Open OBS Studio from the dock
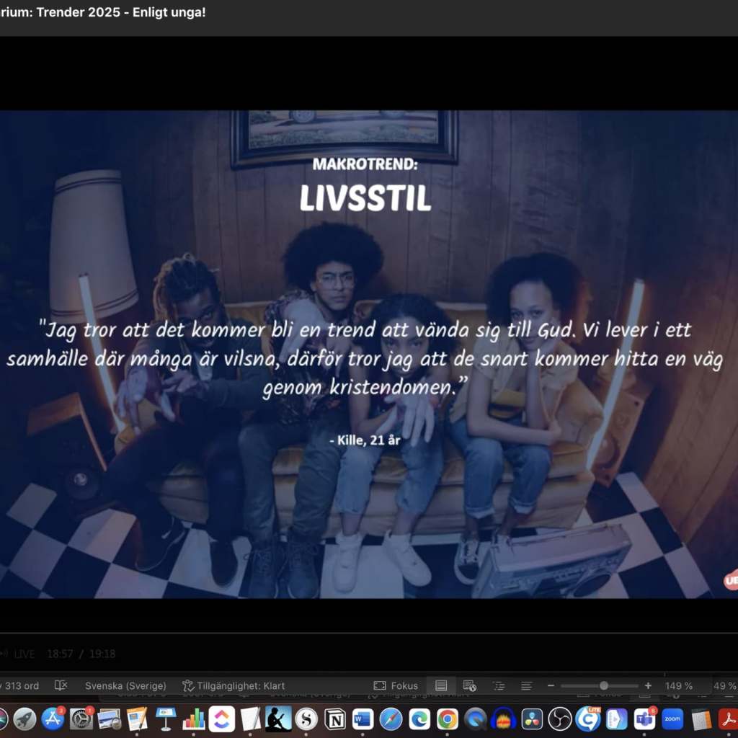738x738 pixels. click(x=560, y=719)
